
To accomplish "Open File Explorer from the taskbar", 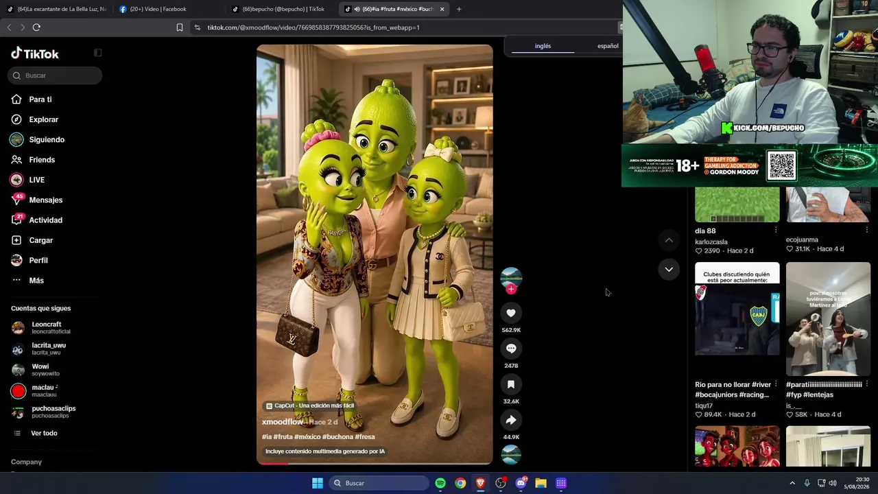I will pyautogui.click(x=541, y=483).
